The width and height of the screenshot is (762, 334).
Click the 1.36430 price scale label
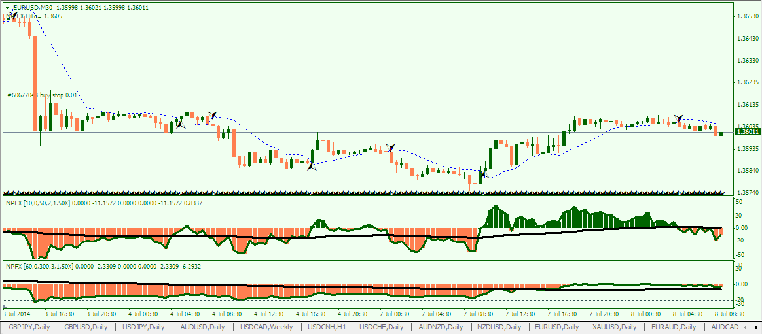(746, 39)
